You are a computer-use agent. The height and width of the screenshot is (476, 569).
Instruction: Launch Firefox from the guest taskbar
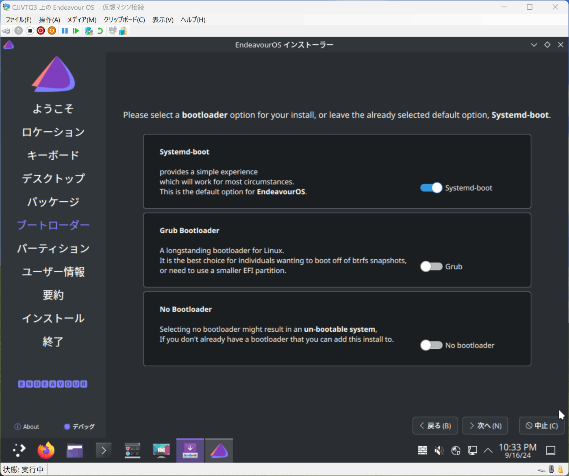click(x=46, y=450)
